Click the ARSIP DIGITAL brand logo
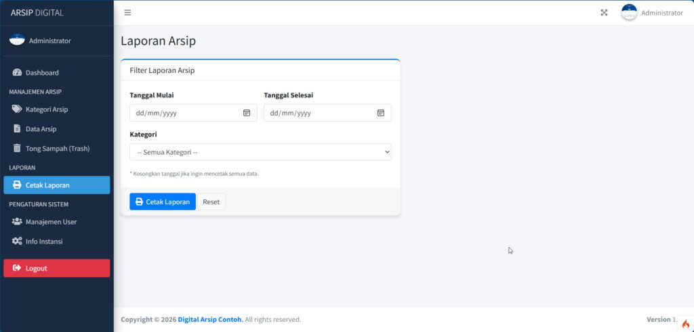Image resolution: width=694 pixels, height=332 pixels. (x=37, y=12)
